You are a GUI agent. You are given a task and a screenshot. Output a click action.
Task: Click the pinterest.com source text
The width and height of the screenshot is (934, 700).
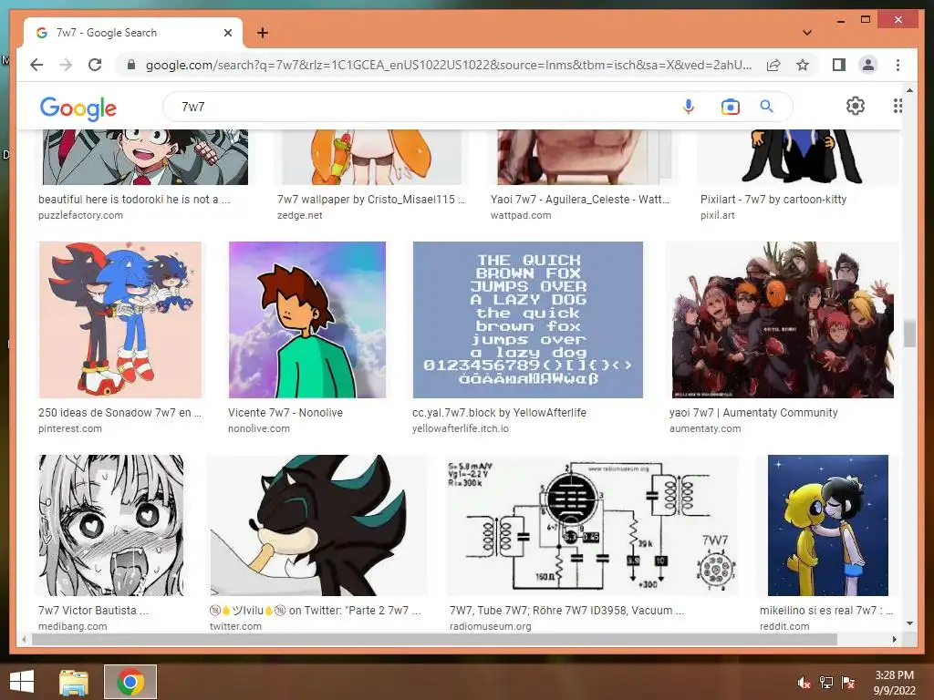pyautogui.click(x=69, y=428)
